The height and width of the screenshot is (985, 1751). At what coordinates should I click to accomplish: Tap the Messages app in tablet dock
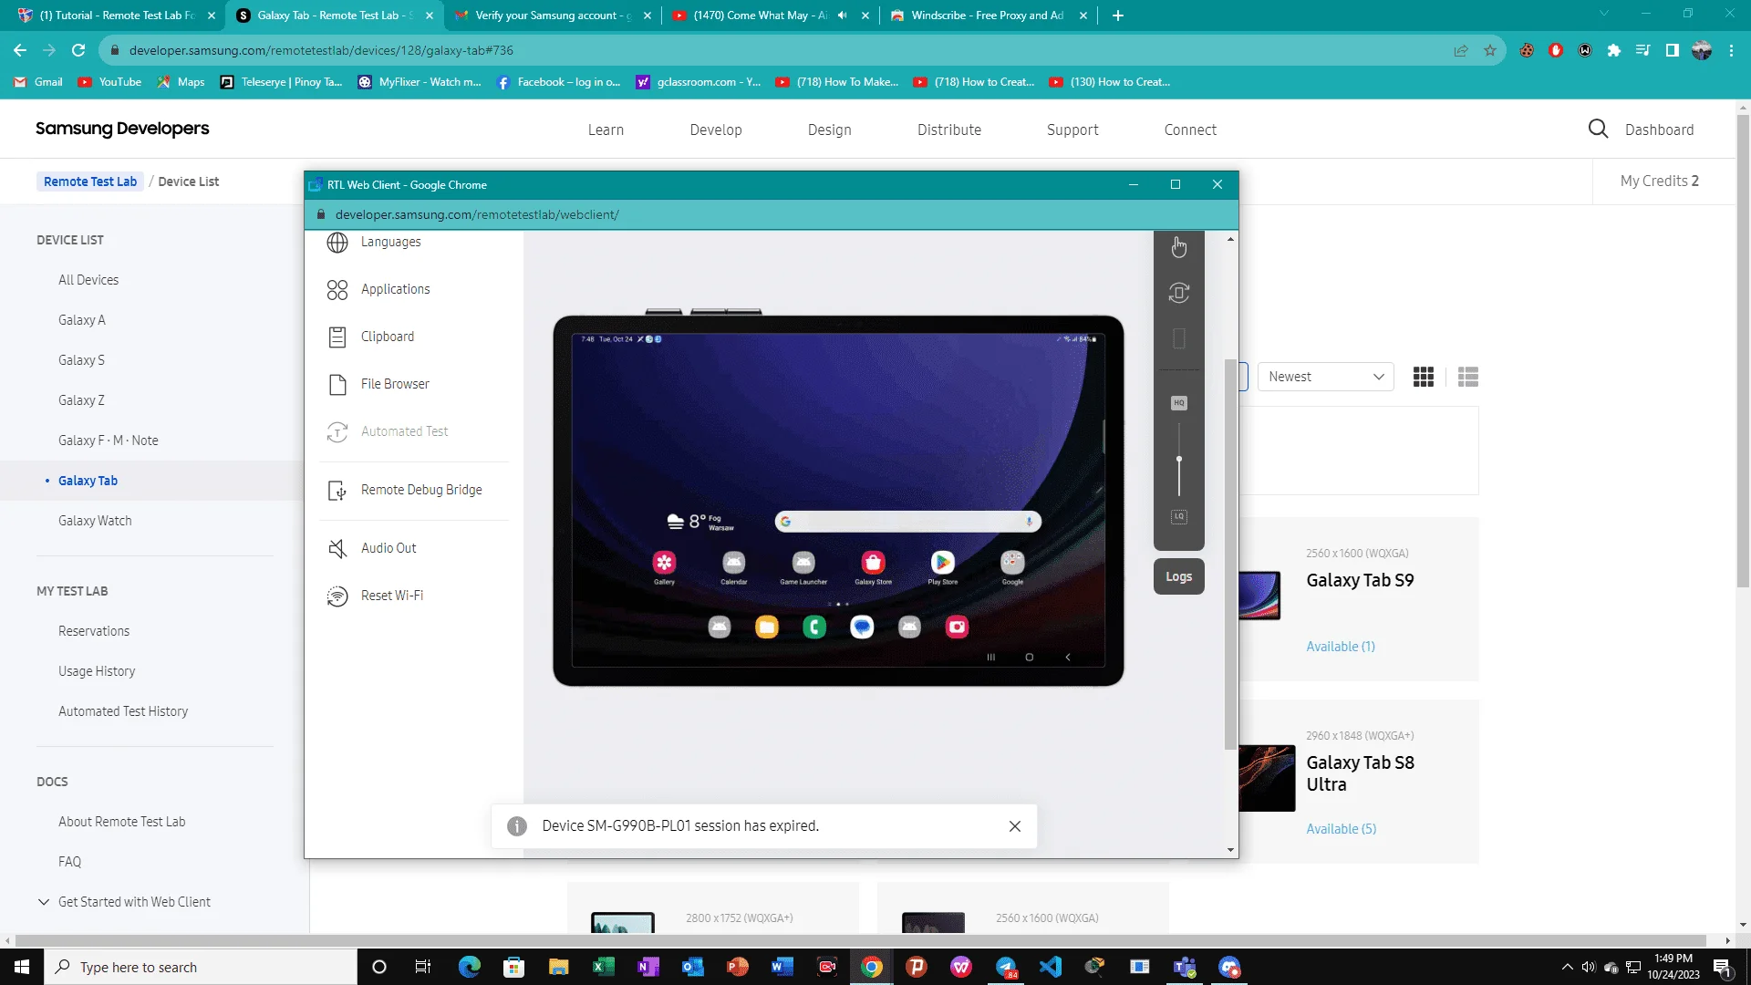(x=862, y=627)
